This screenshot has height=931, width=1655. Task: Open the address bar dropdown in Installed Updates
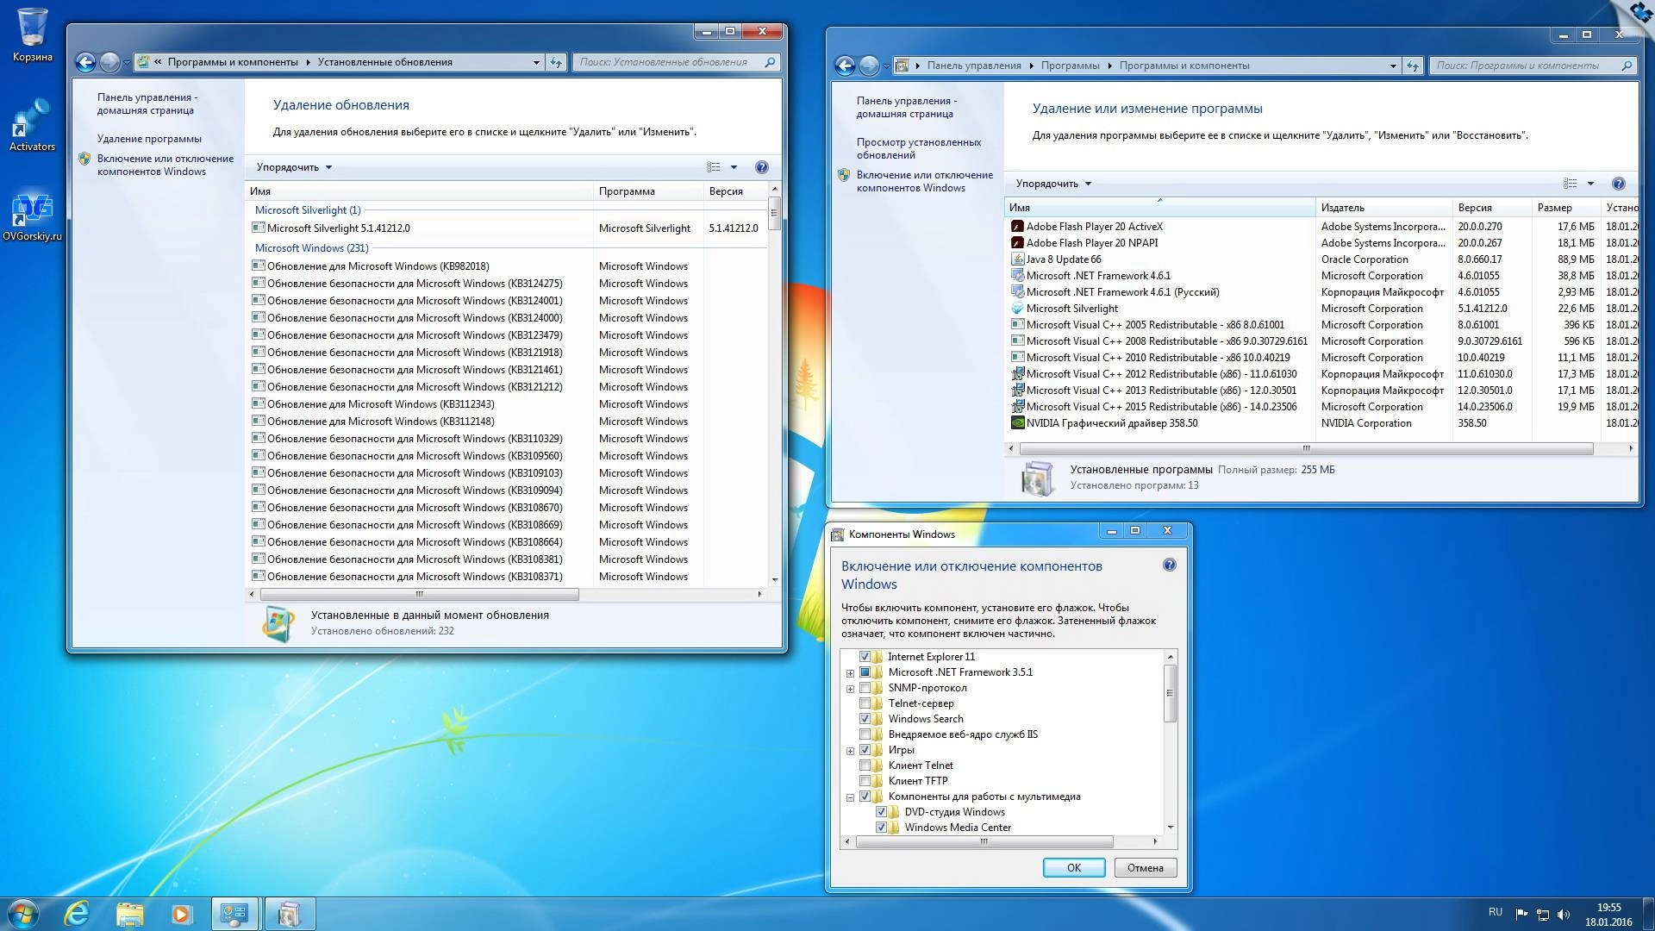coord(536,62)
